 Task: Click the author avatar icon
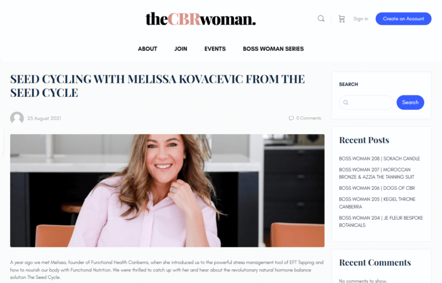pos(17,118)
